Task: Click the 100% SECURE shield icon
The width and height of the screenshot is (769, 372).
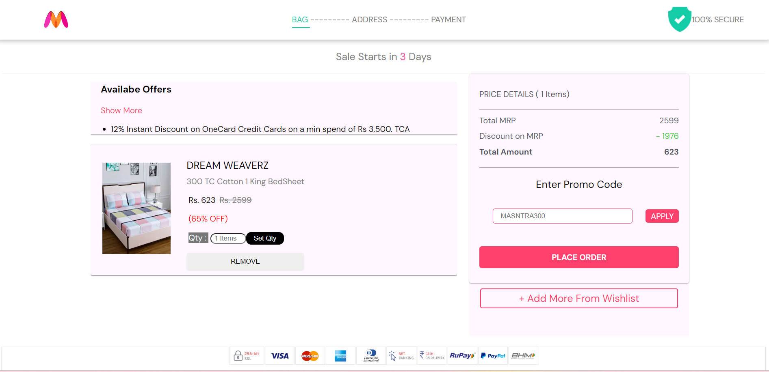Action: point(679,19)
